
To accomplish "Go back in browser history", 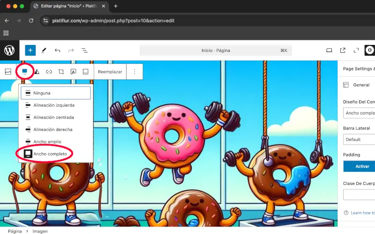I will click(7, 21).
